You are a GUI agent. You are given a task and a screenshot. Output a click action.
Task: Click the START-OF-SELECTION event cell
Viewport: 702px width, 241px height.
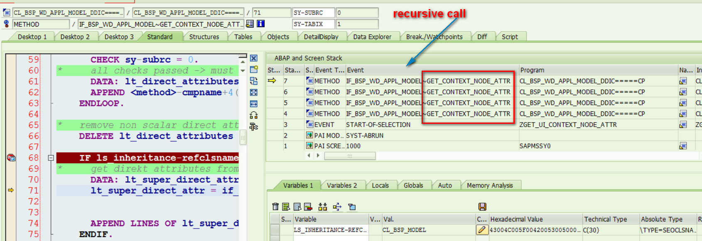432,124
